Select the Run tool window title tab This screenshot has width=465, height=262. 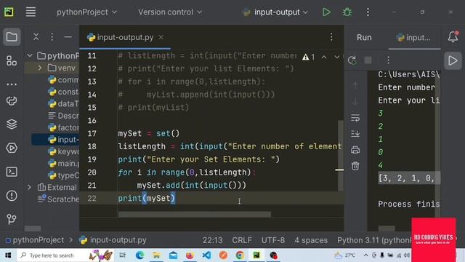click(364, 37)
